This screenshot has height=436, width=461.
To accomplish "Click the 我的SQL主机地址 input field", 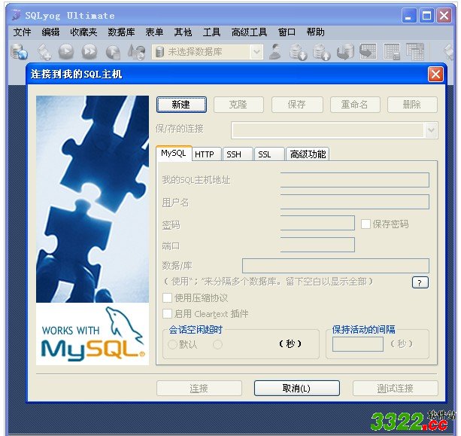I will (x=354, y=180).
